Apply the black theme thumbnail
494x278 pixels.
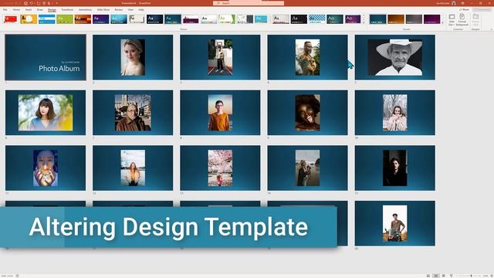coord(299,19)
